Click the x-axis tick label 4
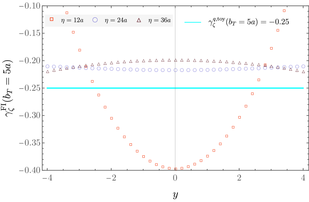This screenshot has height=202, width=309. click(x=303, y=178)
